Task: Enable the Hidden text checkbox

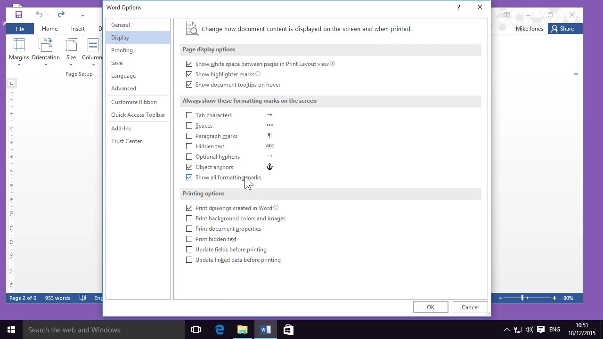Action: (189, 146)
